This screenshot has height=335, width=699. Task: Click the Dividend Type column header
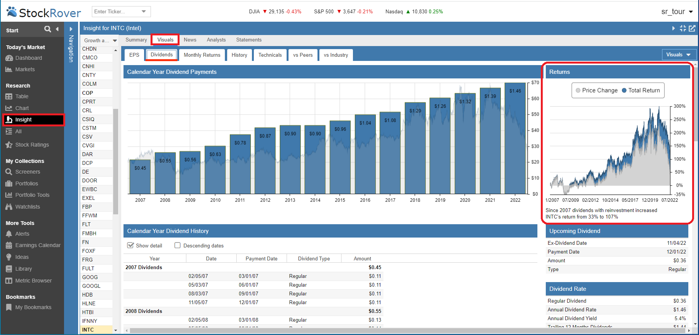314,258
